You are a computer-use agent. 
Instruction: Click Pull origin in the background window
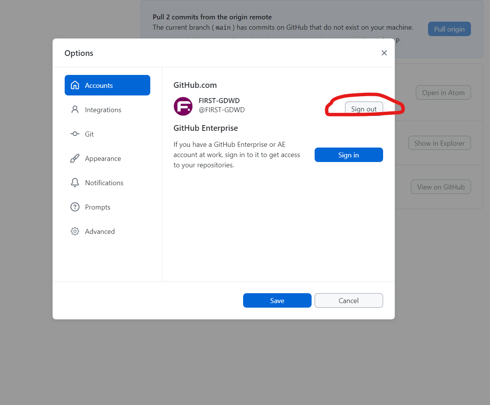(449, 29)
